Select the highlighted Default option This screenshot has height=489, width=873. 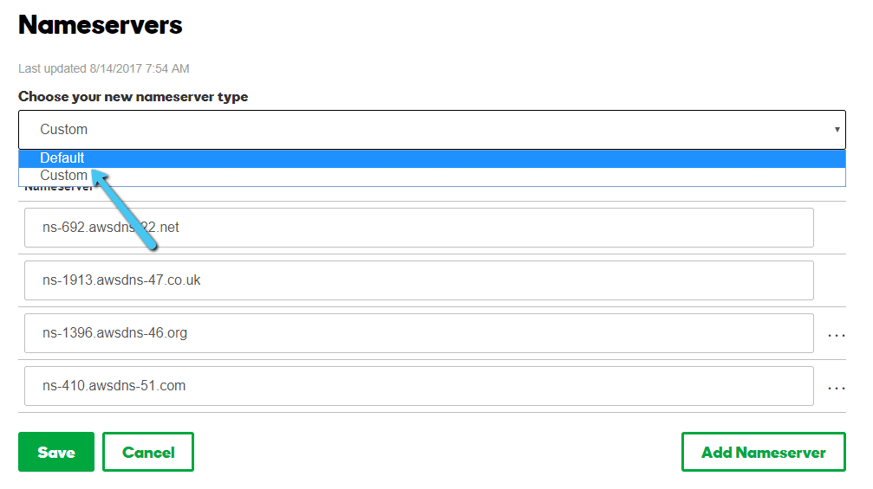[432, 158]
